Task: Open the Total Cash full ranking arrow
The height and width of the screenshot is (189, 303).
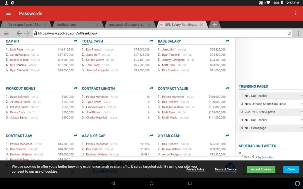Action: click(151, 41)
